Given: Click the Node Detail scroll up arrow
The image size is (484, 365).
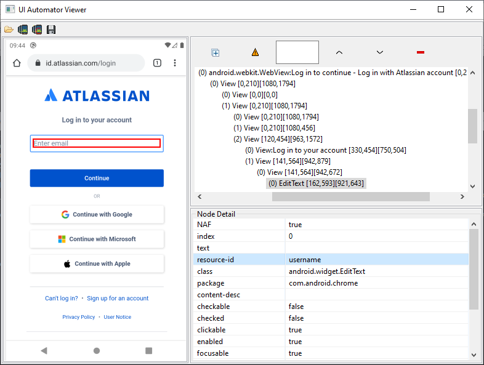Looking at the screenshot, I should coord(474,224).
